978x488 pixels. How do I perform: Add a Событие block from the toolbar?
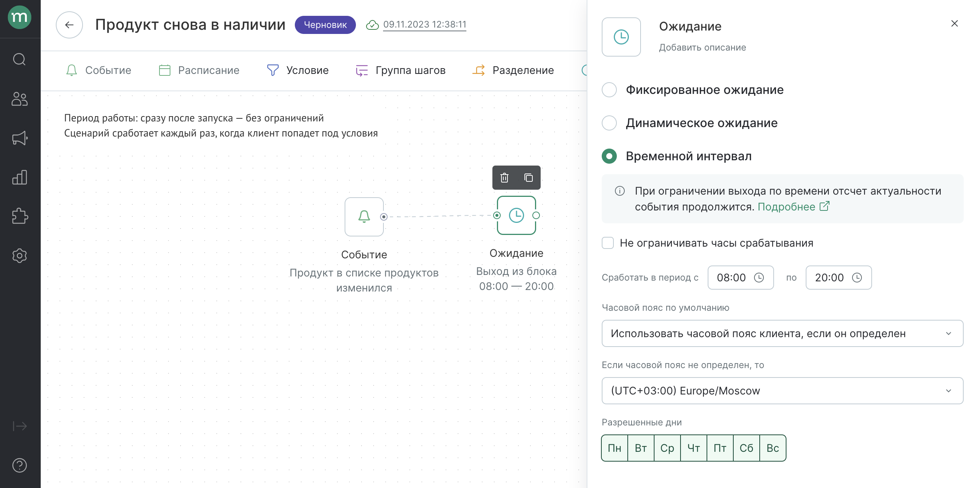(98, 71)
